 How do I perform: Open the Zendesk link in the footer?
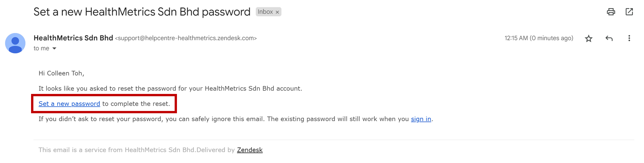250,150
